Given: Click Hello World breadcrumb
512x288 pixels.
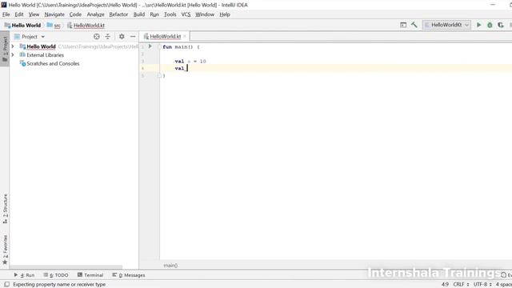Looking at the screenshot, I should click(x=23, y=25).
